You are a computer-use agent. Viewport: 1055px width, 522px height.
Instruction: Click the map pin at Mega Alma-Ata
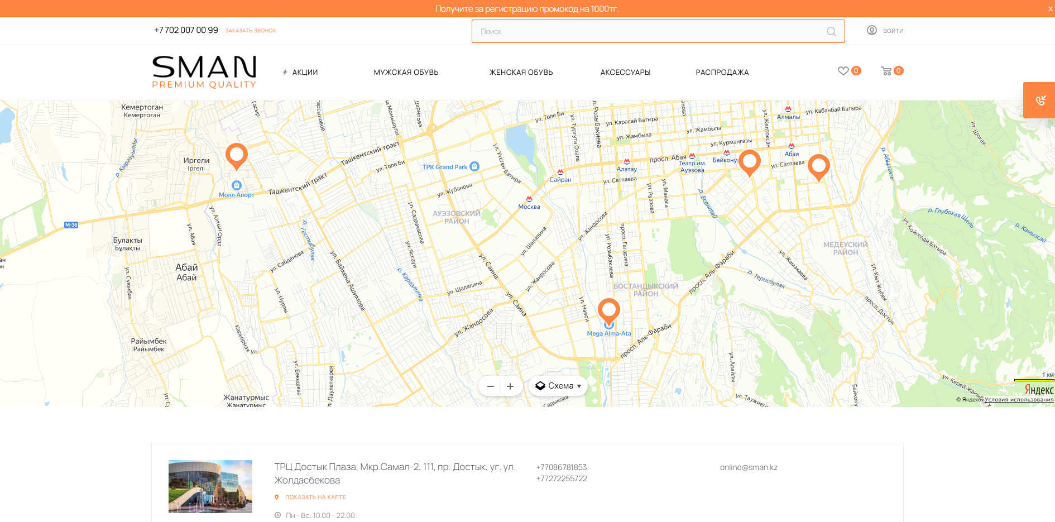point(609,312)
